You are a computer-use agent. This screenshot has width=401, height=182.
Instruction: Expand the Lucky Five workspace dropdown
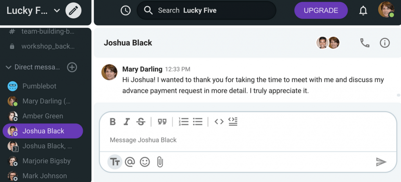[57, 11]
